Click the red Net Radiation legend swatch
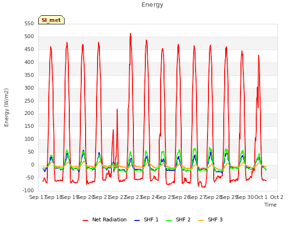 [85, 220]
